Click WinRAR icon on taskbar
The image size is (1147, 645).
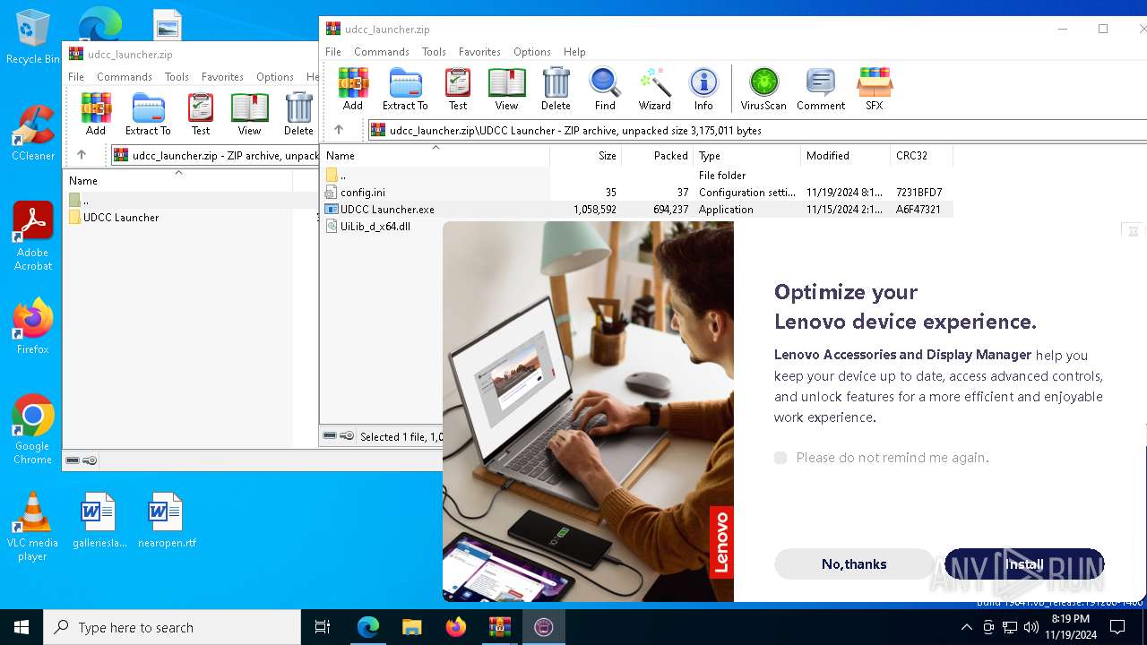499,627
